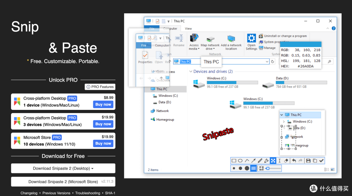Viewport: 352px width, 196px height.
Task: Buy now the Microsoft Store 10 devices
Action: [x=103, y=143]
